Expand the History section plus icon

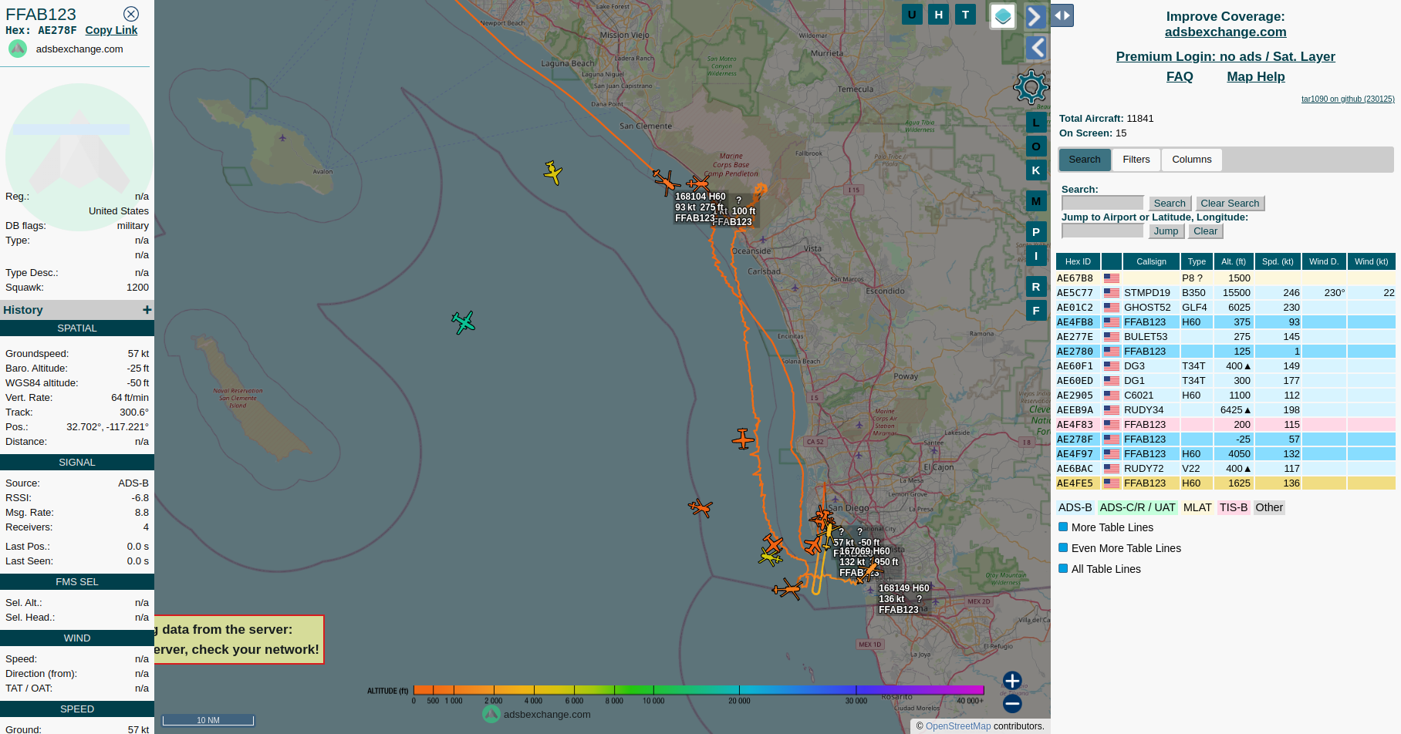pyautogui.click(x=147, y=309)
